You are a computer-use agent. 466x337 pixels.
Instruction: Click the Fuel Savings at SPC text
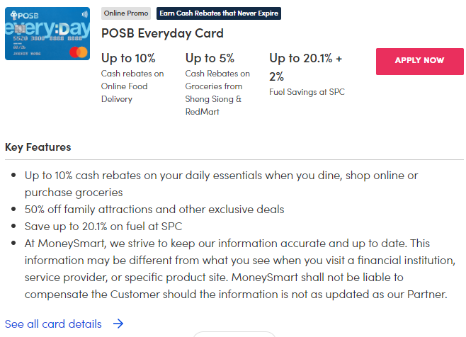tap(307, 91)
